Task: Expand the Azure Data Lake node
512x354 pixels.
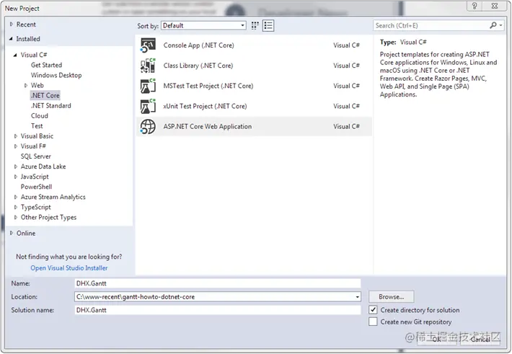Action: (15, 167)
